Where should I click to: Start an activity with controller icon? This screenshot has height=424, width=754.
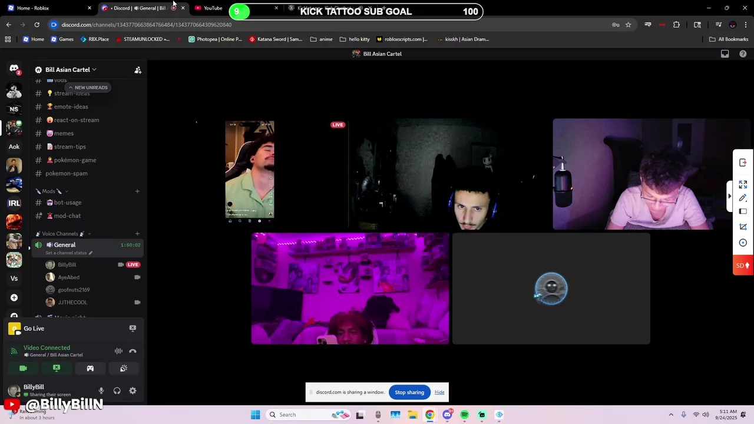coord(90,368)
